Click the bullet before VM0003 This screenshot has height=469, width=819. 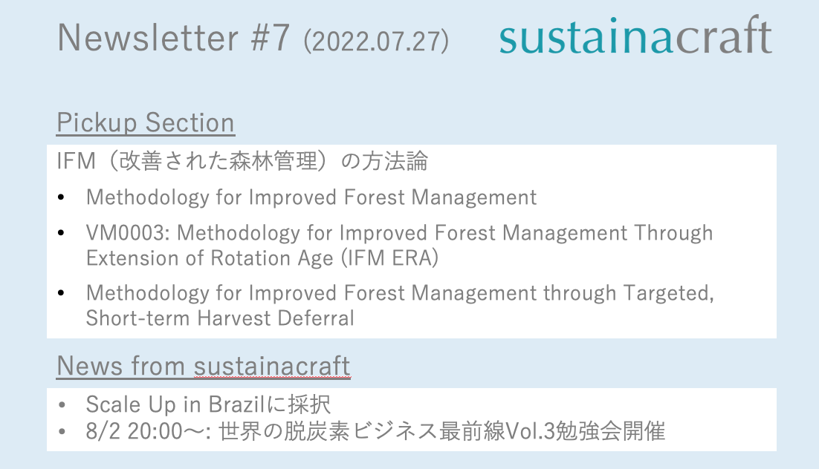[x=61, y=234]
